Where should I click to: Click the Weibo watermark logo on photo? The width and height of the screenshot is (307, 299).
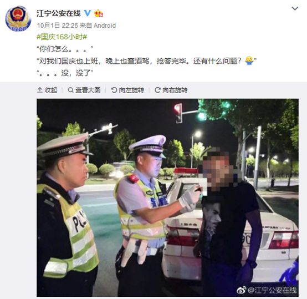(242, 290)
